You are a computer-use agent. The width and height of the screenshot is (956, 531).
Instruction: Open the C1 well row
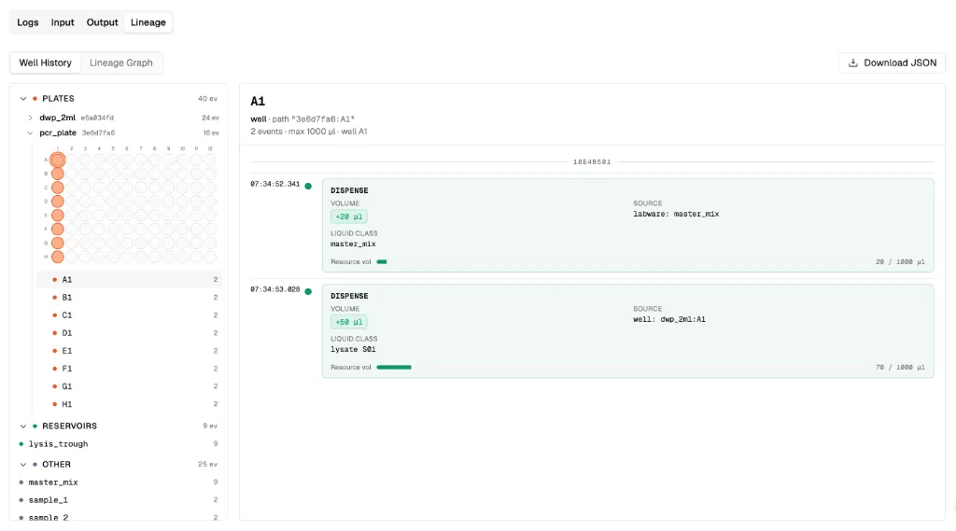129,315
